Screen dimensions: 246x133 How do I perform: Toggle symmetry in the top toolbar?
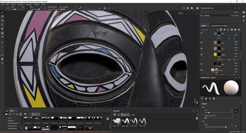coord(105,8)
